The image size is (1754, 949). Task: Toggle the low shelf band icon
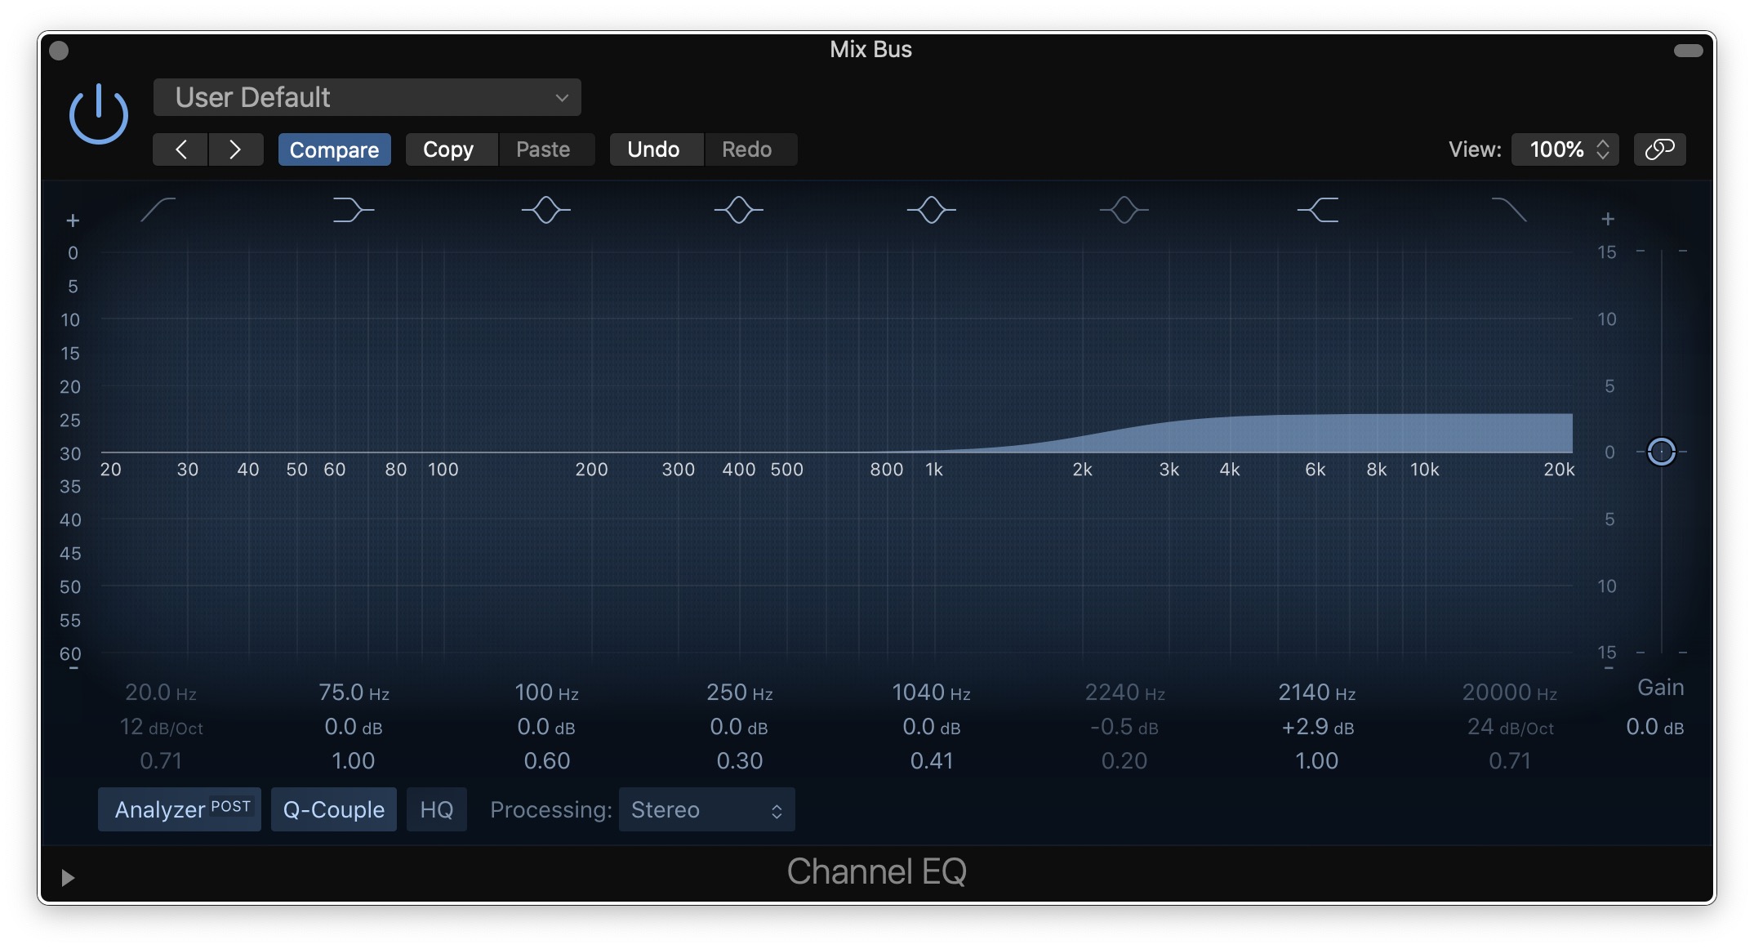point(353,210)
